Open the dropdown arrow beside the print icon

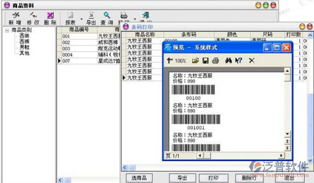tap(135, 19)
